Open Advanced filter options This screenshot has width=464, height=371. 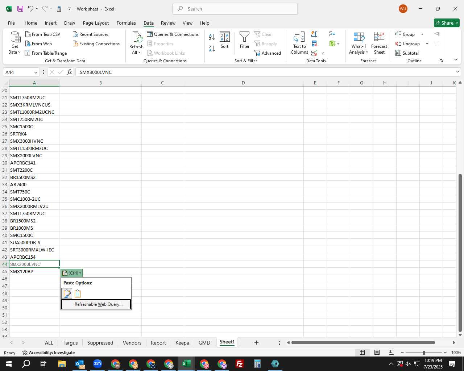pos(268,53)
